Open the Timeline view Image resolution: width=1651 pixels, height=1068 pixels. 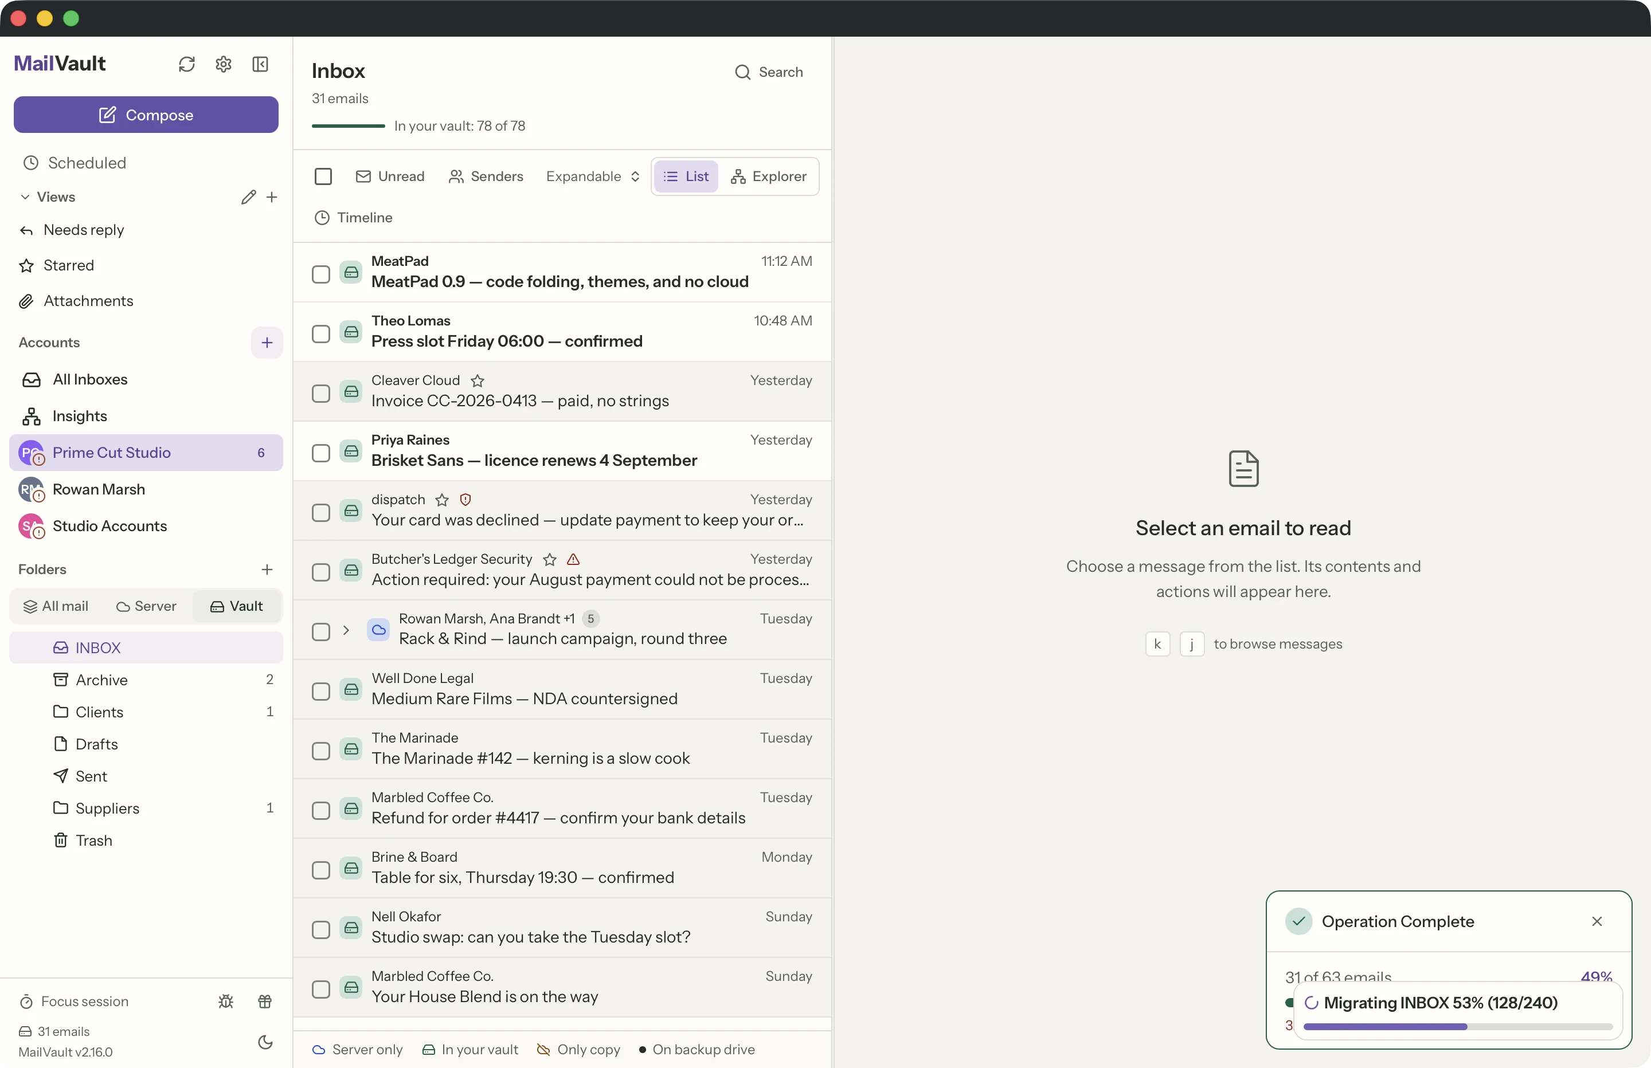pos(353,218)
